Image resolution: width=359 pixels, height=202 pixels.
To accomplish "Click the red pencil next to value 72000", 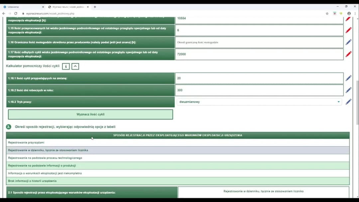I will click(x=348, y=54).
